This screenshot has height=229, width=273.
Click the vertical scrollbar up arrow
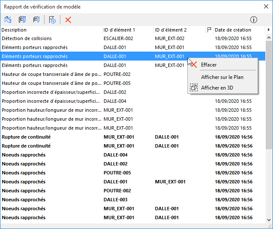(269, 38)
